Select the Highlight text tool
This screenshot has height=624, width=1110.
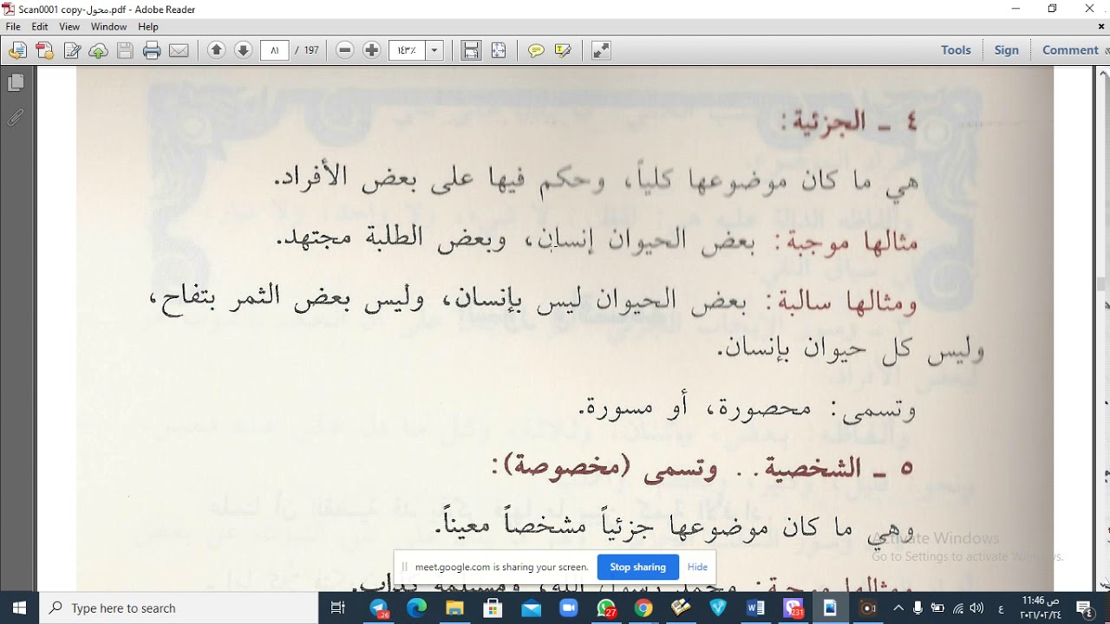(563, 50)
